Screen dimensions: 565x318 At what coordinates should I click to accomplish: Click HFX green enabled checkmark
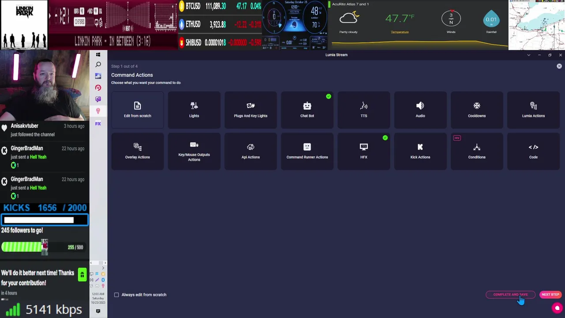click(x=385, y=138)
